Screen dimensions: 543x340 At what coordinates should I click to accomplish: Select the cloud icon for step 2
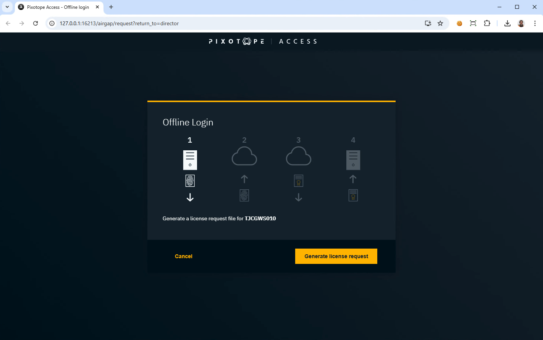tap(244, 156)
